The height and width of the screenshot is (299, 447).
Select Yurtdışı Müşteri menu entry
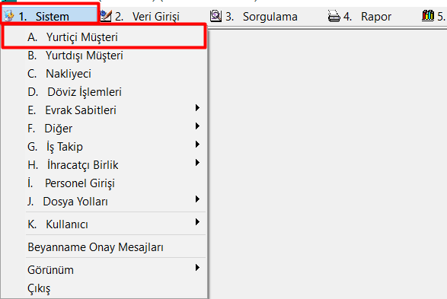click(x=104, y=56)
